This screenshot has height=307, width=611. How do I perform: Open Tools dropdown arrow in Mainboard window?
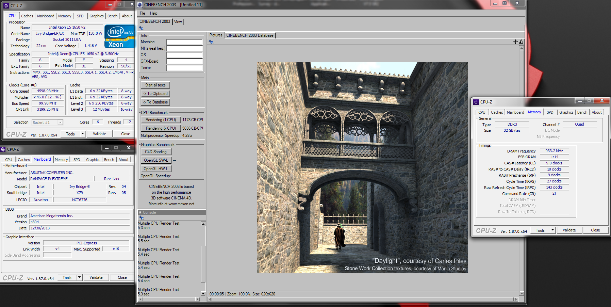coord(79,277)
